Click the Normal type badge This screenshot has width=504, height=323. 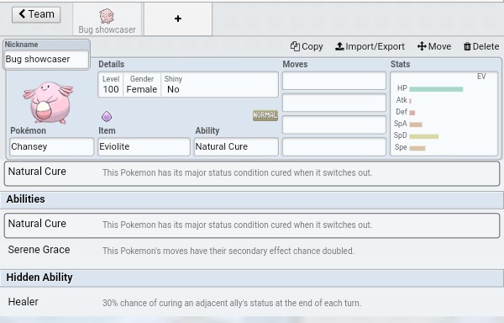(265, 115)
